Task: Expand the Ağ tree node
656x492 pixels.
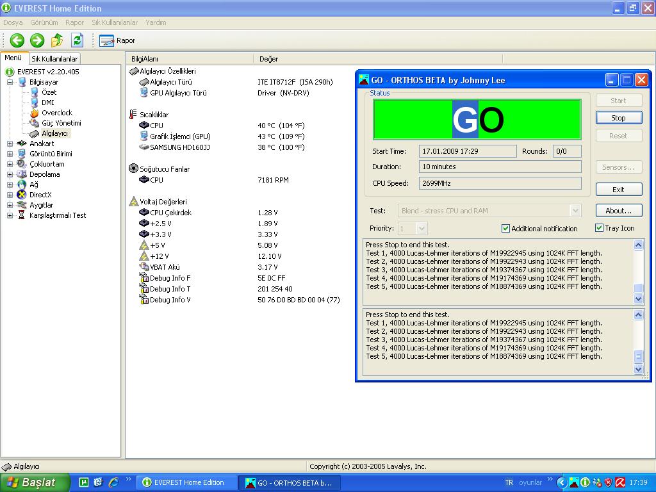Action: click(10, 184)
